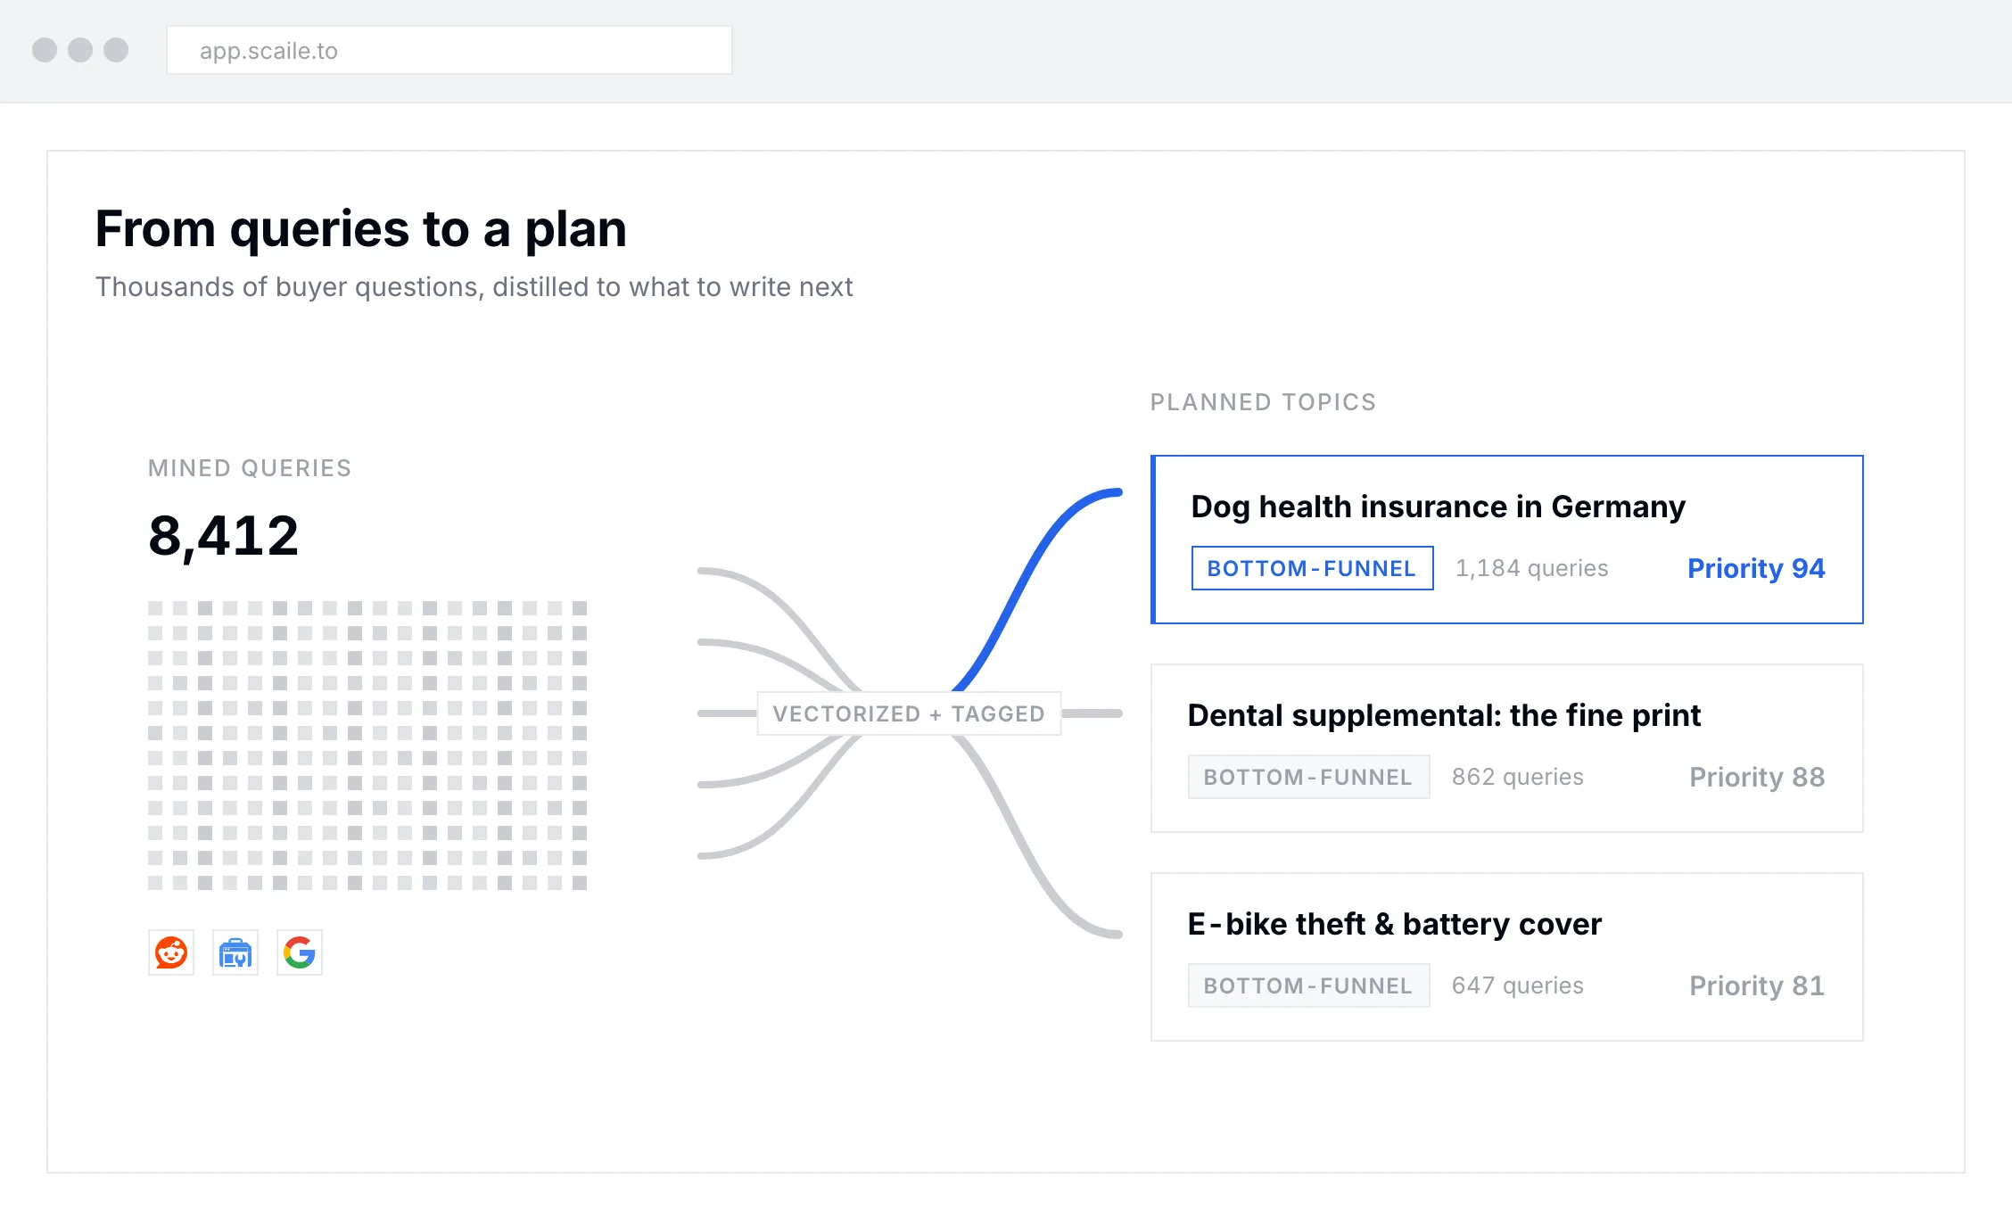Click the Google Merchant store icon
The width and height of the screenshot is (2012, 1220).
pos(235,952)
